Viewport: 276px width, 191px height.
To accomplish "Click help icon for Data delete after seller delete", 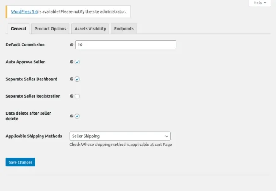I will point(72,116).
